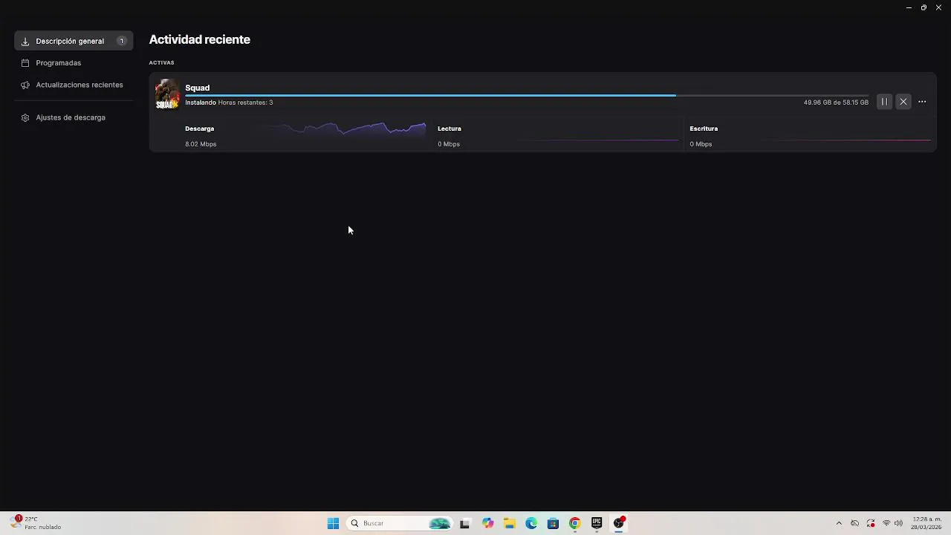Click the taskbar Buscar search box
Viewport: 951px width, 535px height.
(400, 523)
